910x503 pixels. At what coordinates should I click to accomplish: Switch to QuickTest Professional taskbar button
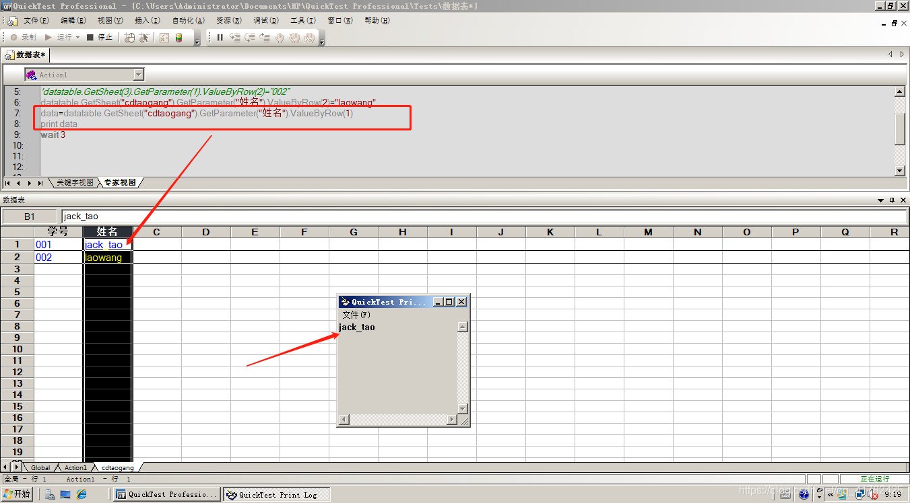[x=167, y=494]
